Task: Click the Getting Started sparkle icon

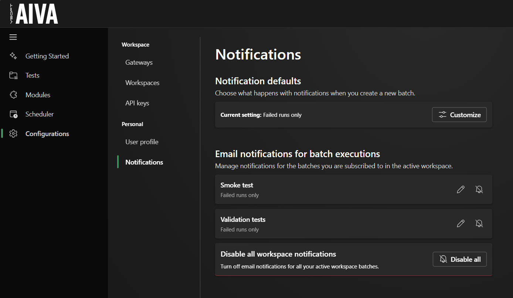Action: 13,56
